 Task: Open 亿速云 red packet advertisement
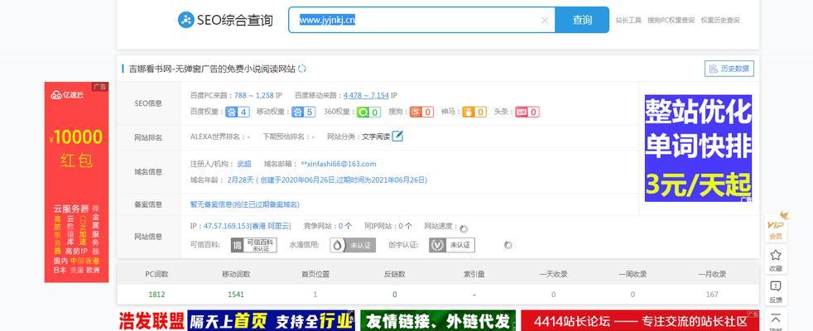[x=76, y=182]
